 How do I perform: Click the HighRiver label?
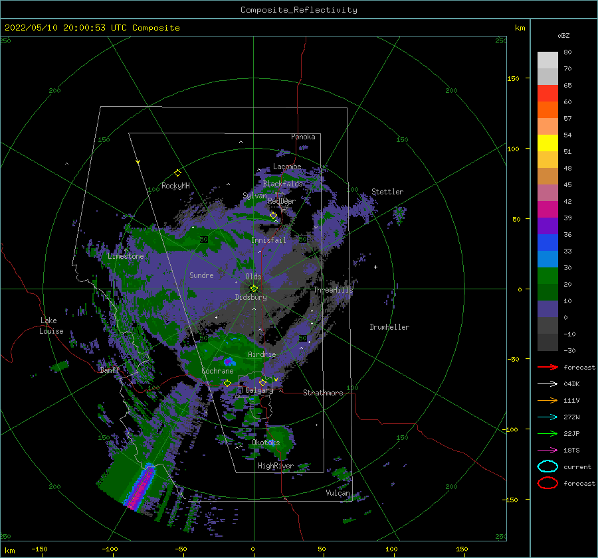coord(276,466)
